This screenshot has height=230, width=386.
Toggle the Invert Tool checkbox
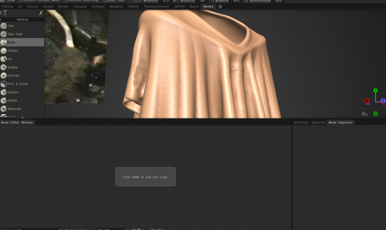click(105, 1)
